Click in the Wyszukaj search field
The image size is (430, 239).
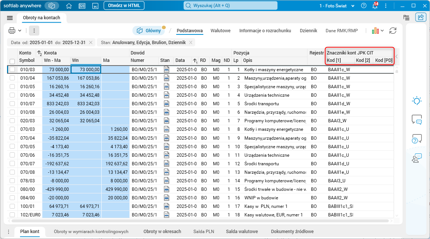click(x=230, y=6)
